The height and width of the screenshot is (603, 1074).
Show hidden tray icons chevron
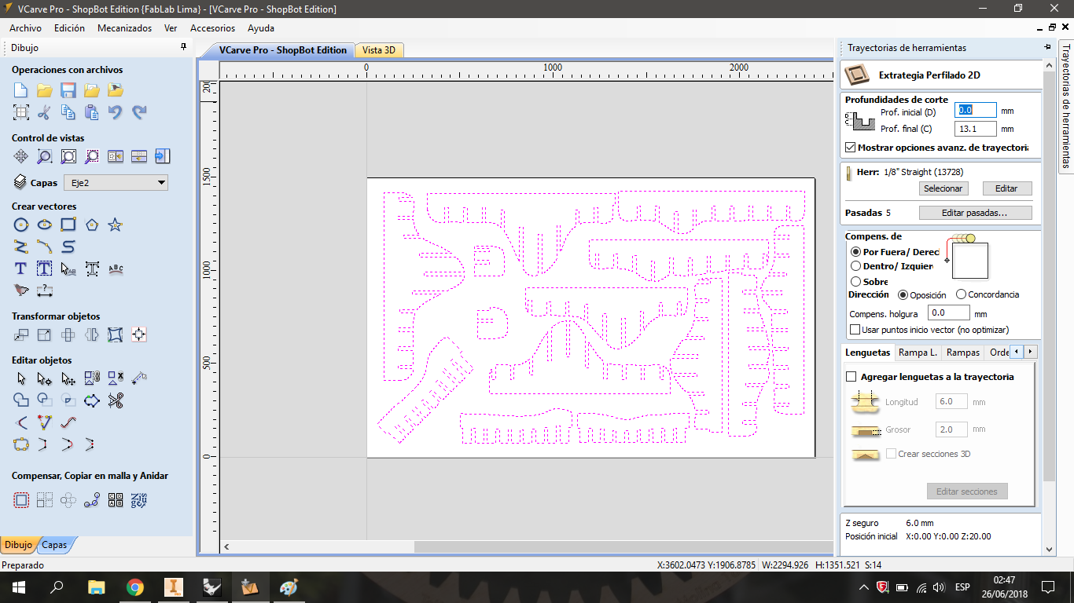point(864,587)
